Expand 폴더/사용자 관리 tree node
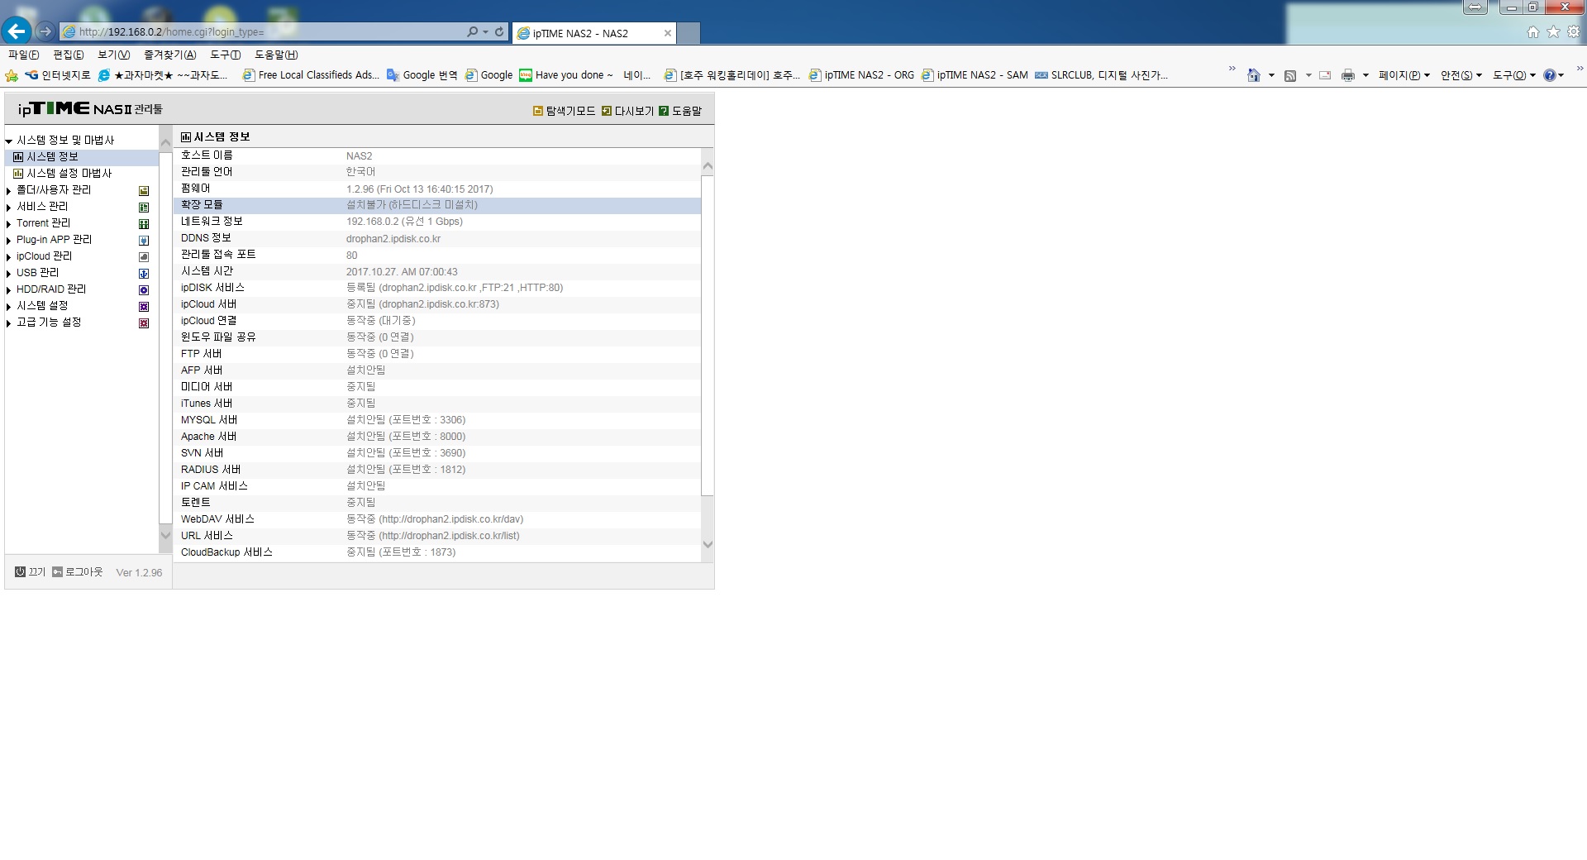Screen dimensions: 1587x860 (9, 191)
